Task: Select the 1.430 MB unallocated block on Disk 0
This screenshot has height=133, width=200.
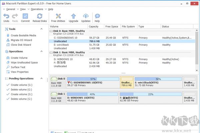Action: (x=189, y=82)
